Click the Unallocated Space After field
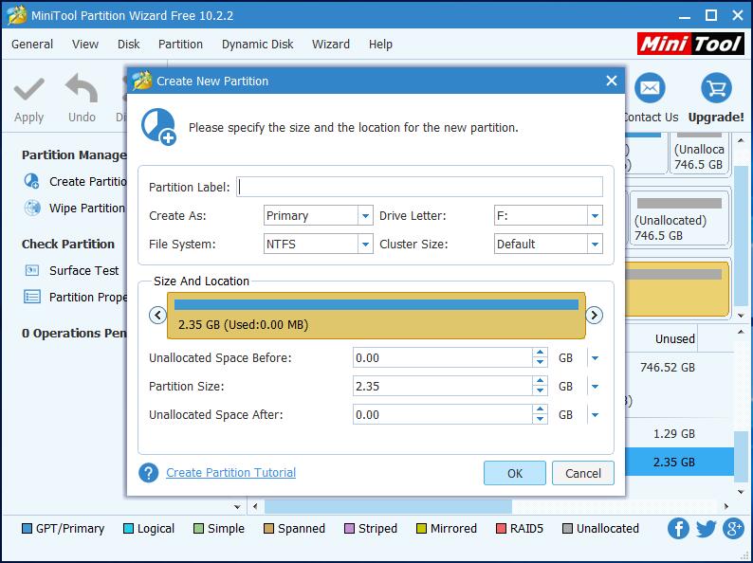The image size is (753, 563). pos(443,415)
